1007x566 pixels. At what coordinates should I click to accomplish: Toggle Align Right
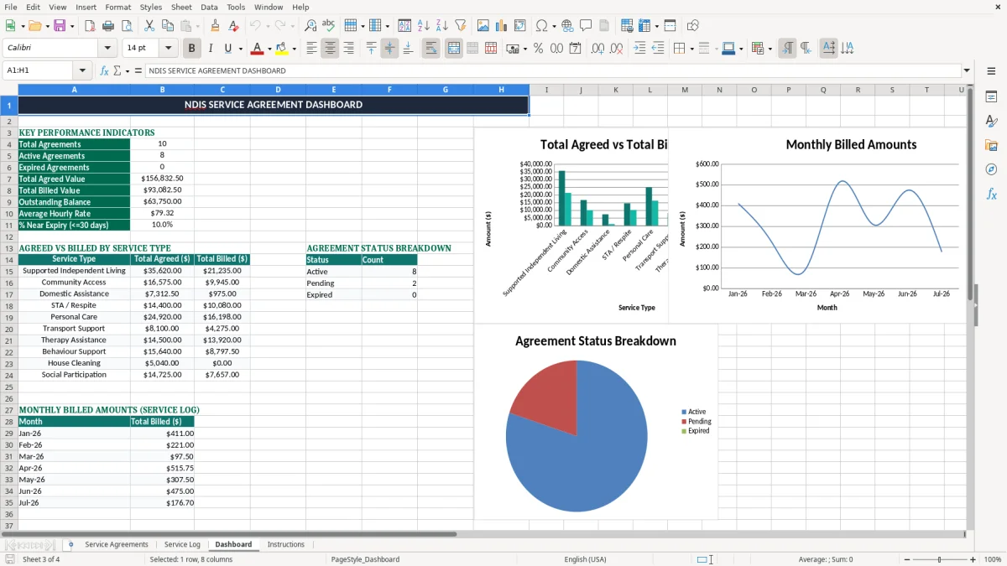(348, 49)
